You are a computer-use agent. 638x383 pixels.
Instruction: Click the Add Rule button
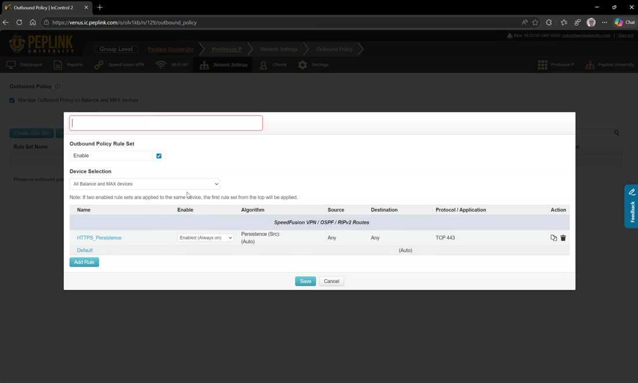pos(84,262)
